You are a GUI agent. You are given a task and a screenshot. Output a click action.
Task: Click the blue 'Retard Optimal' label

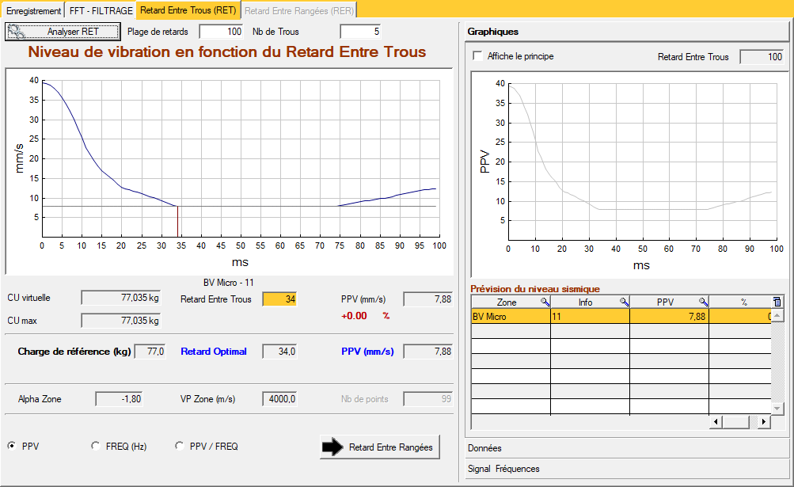point(214,351)
